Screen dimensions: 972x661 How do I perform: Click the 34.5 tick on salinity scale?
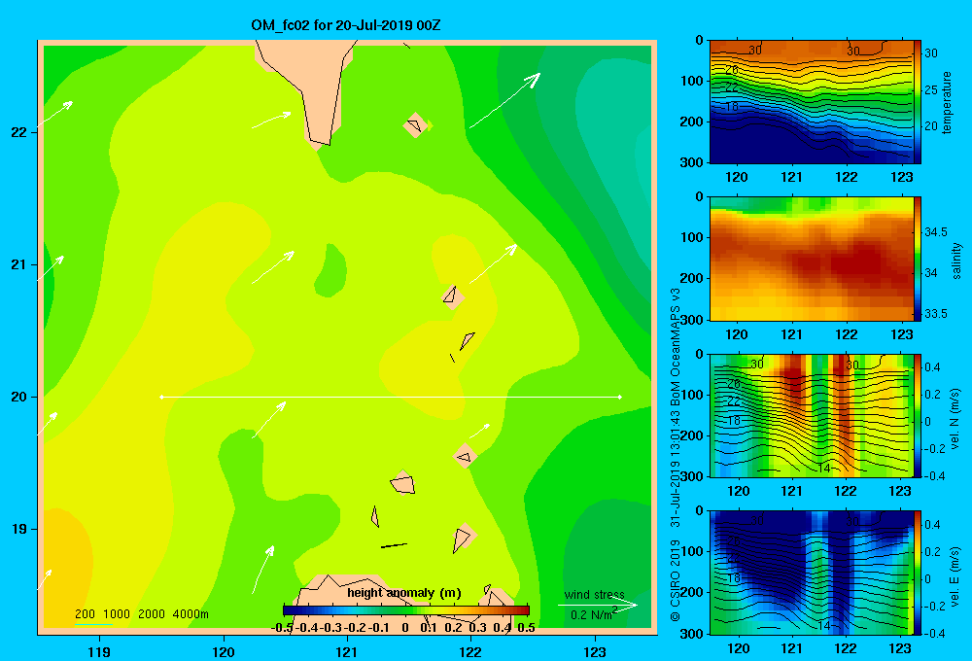click(935, 232)
